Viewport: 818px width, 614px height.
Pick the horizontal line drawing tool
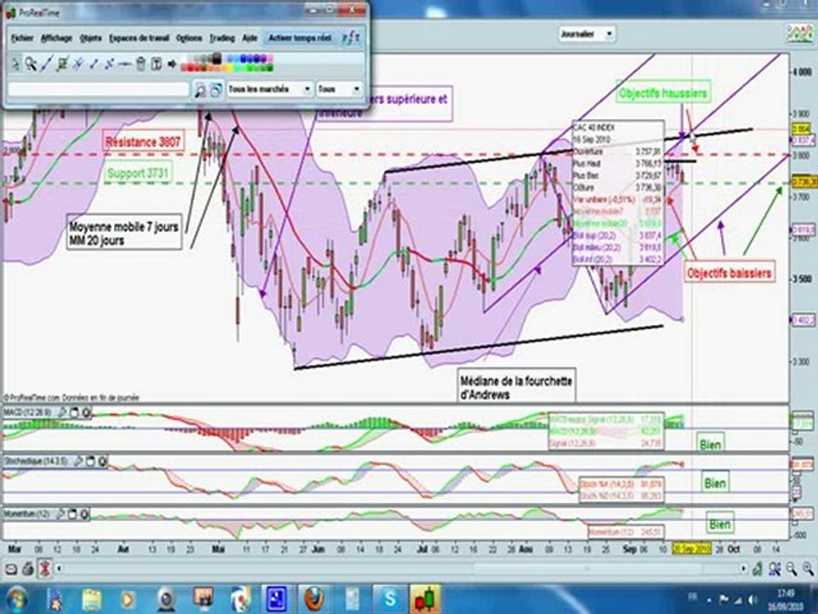click(x=124, y=64)
